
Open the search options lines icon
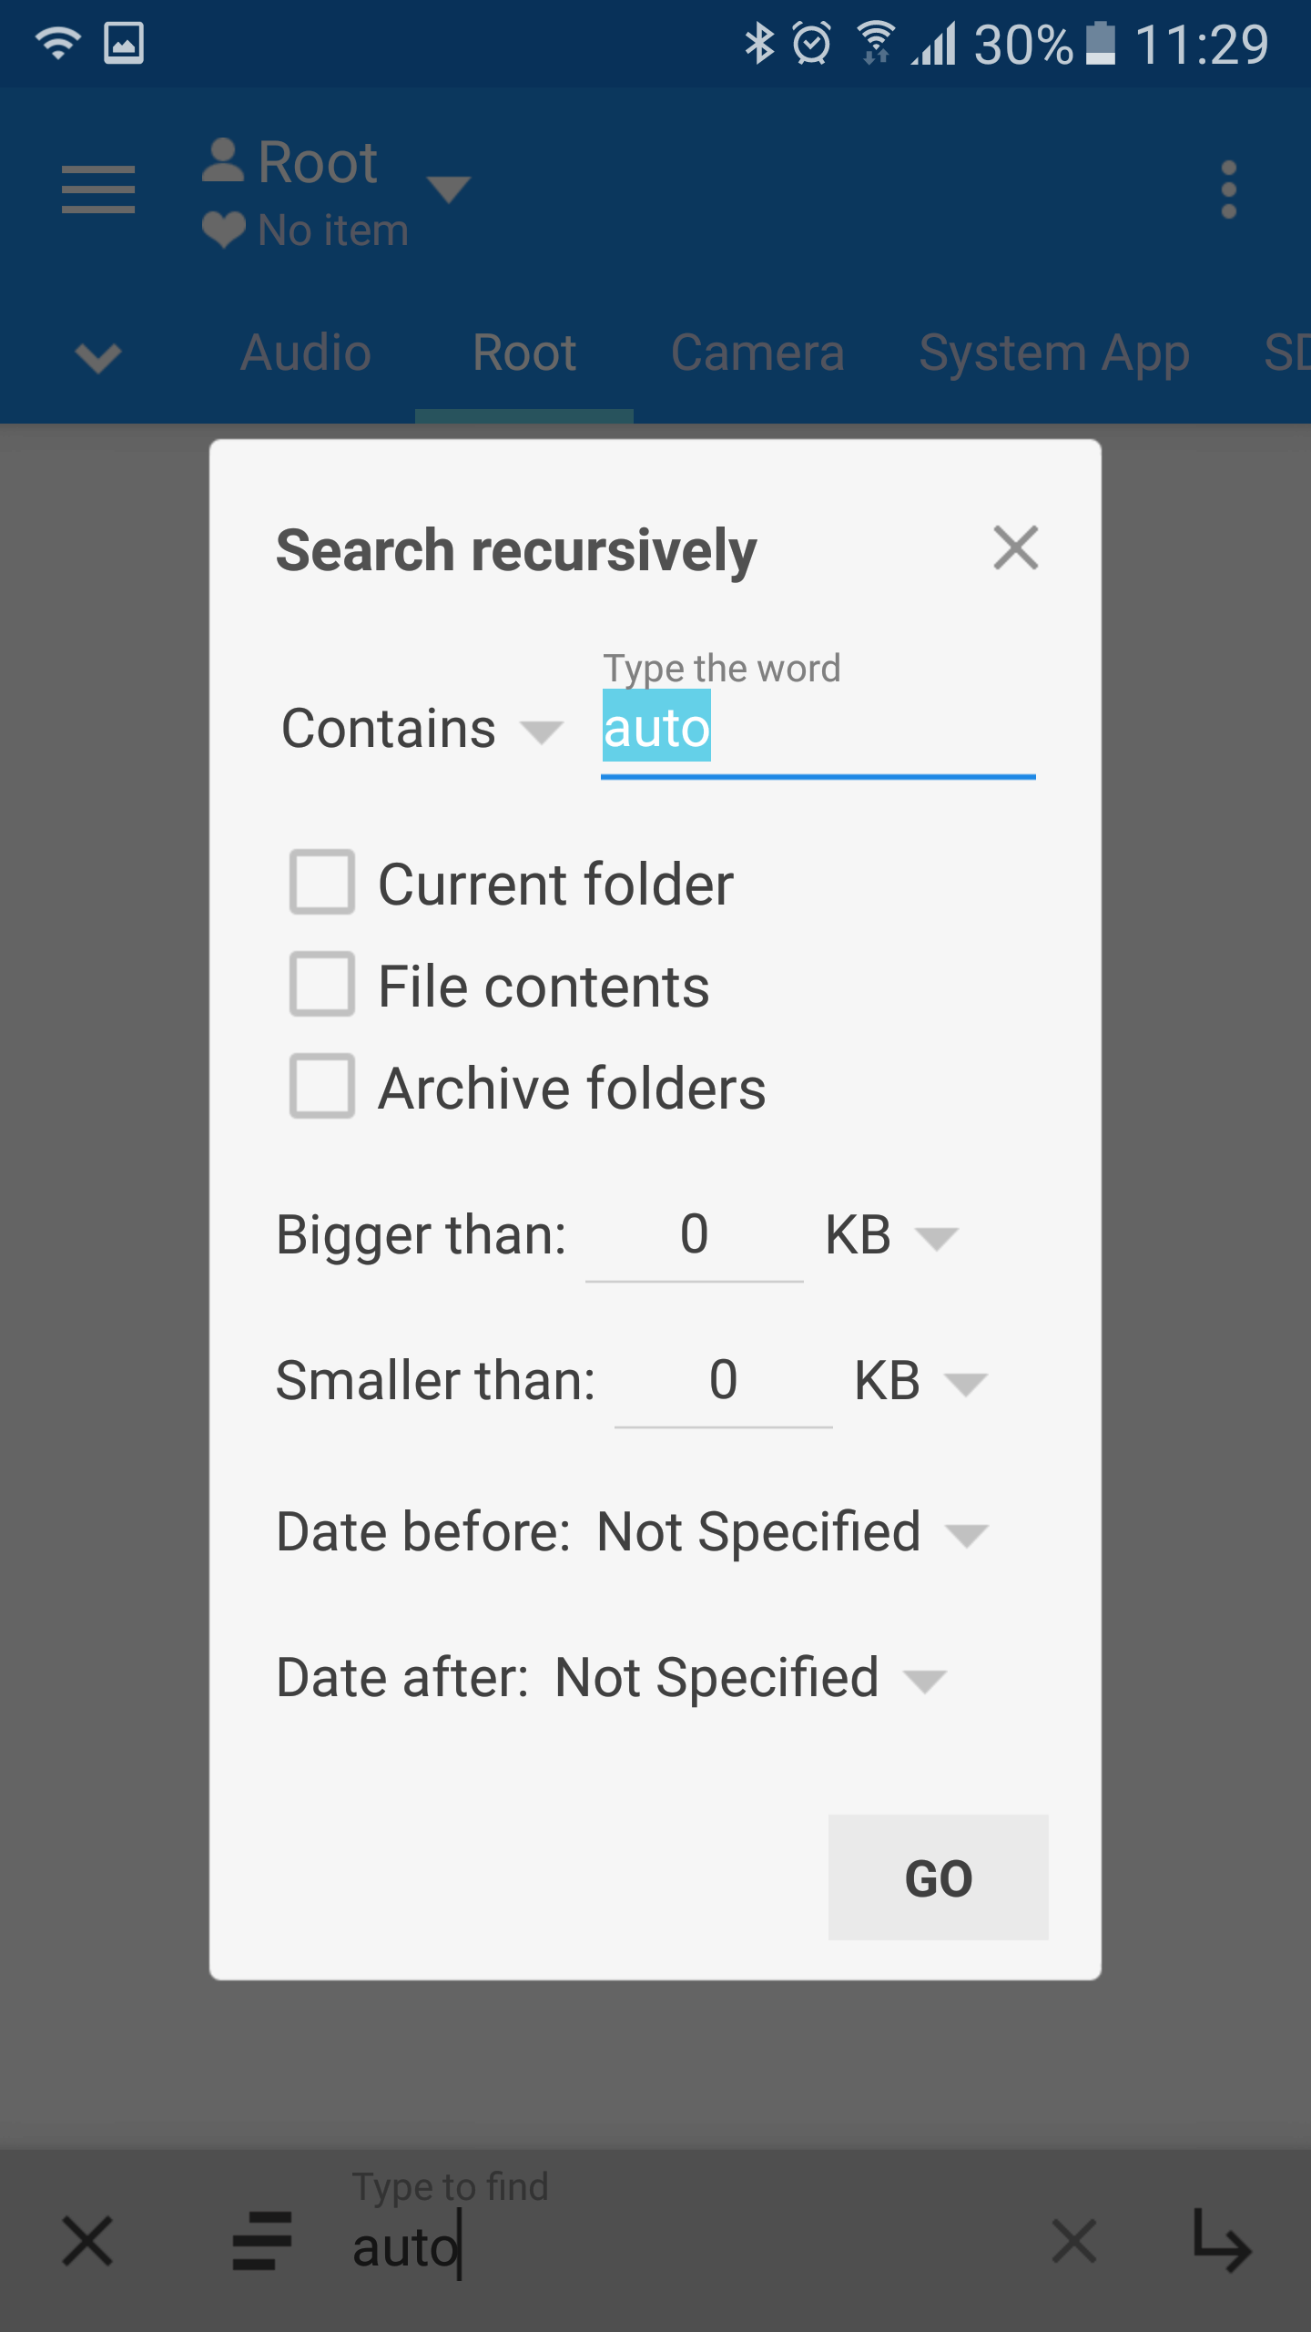coord(262,2241)
